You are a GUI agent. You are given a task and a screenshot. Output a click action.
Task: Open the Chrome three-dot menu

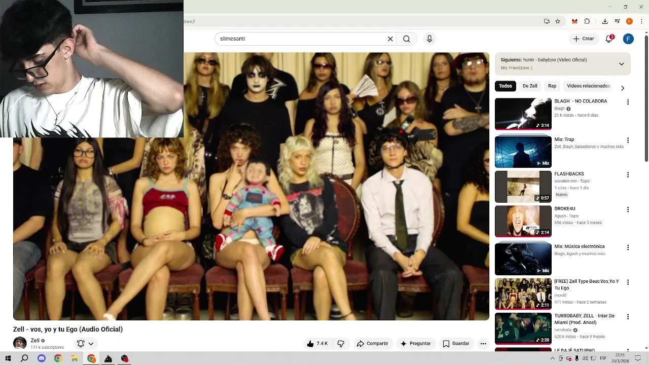tap(641, 21)
